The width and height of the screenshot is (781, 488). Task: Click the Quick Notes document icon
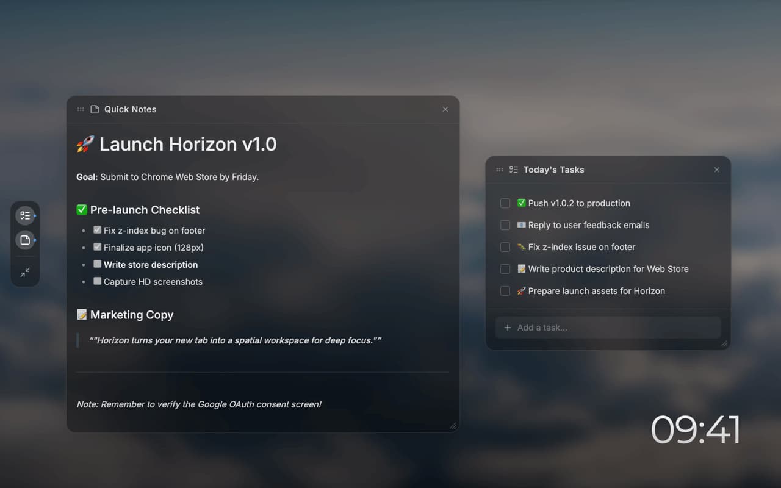(x=95, y=109)
